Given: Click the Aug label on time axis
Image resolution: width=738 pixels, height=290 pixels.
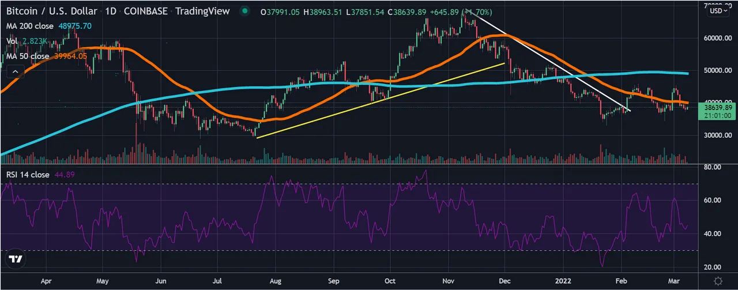Looking at the screenshot, I should click(277, 282).
